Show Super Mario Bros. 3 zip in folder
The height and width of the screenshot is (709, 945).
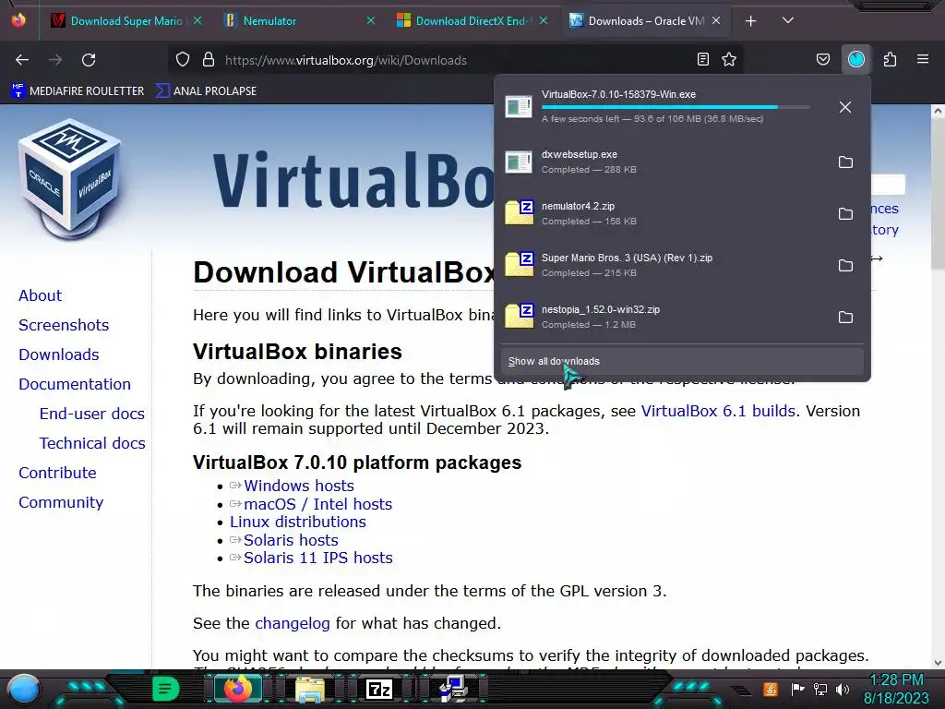click(x=845, y=266)
